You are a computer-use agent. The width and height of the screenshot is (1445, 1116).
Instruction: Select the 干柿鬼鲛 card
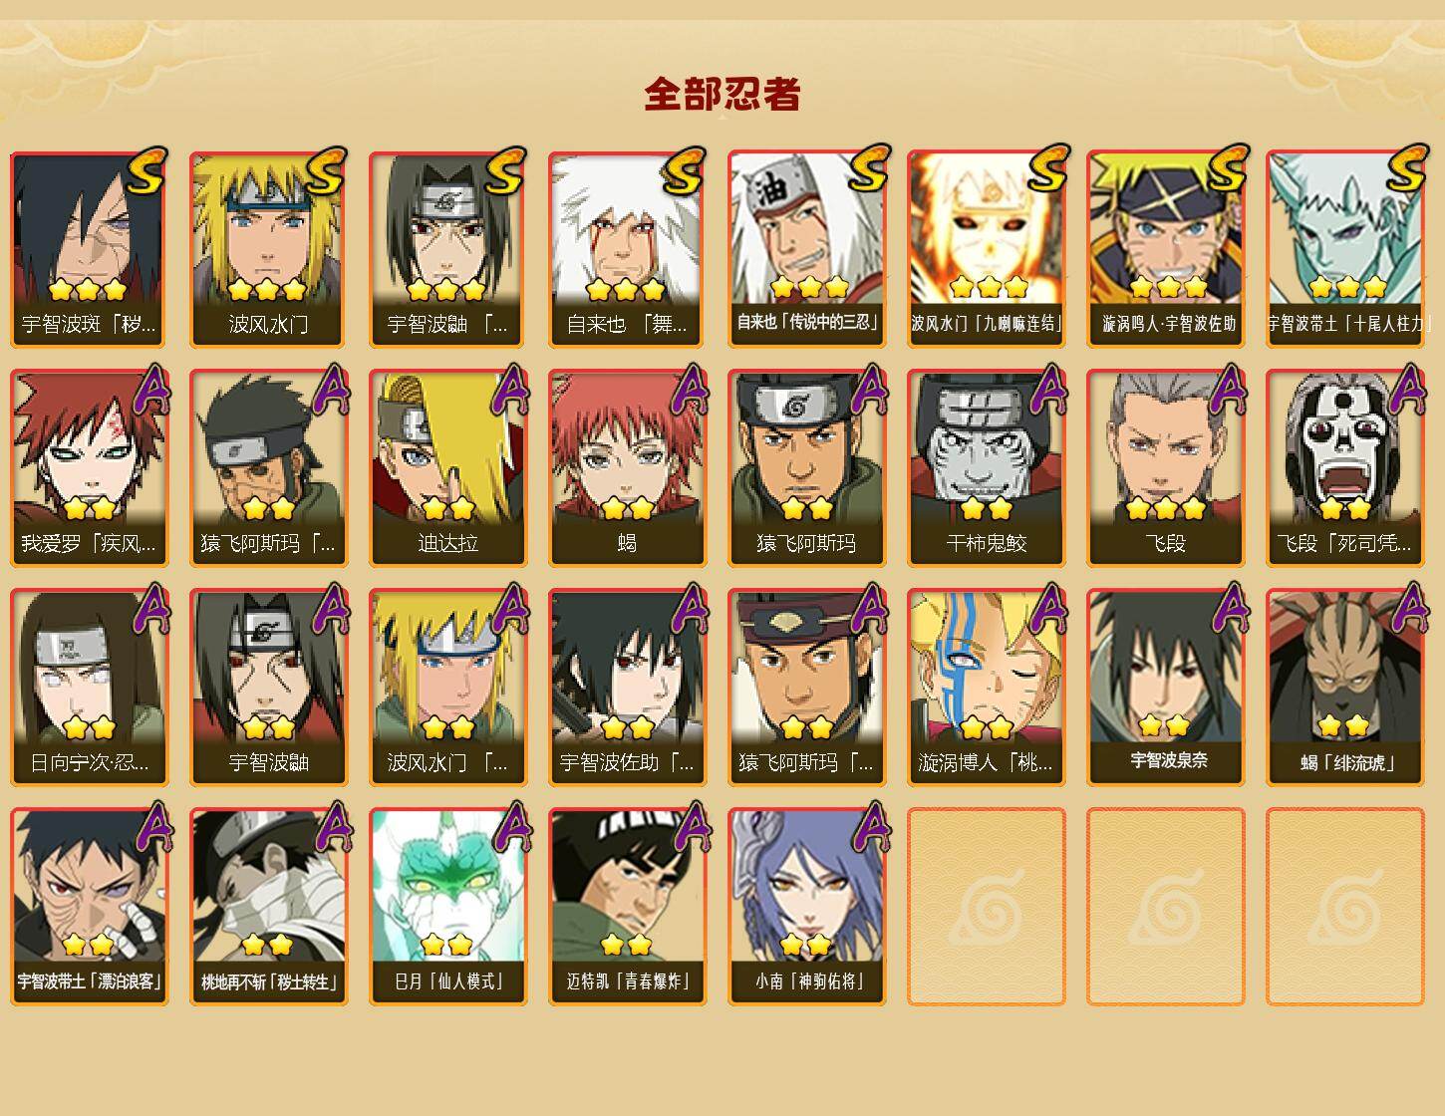coord(986,468)
